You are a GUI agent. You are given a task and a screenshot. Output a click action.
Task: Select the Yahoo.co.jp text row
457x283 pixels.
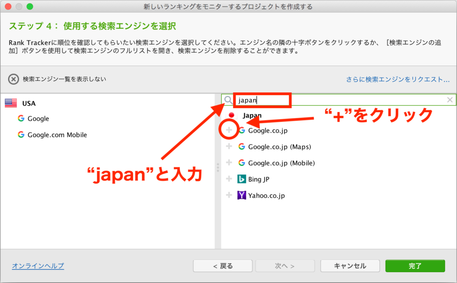click(x=266, y=196)
